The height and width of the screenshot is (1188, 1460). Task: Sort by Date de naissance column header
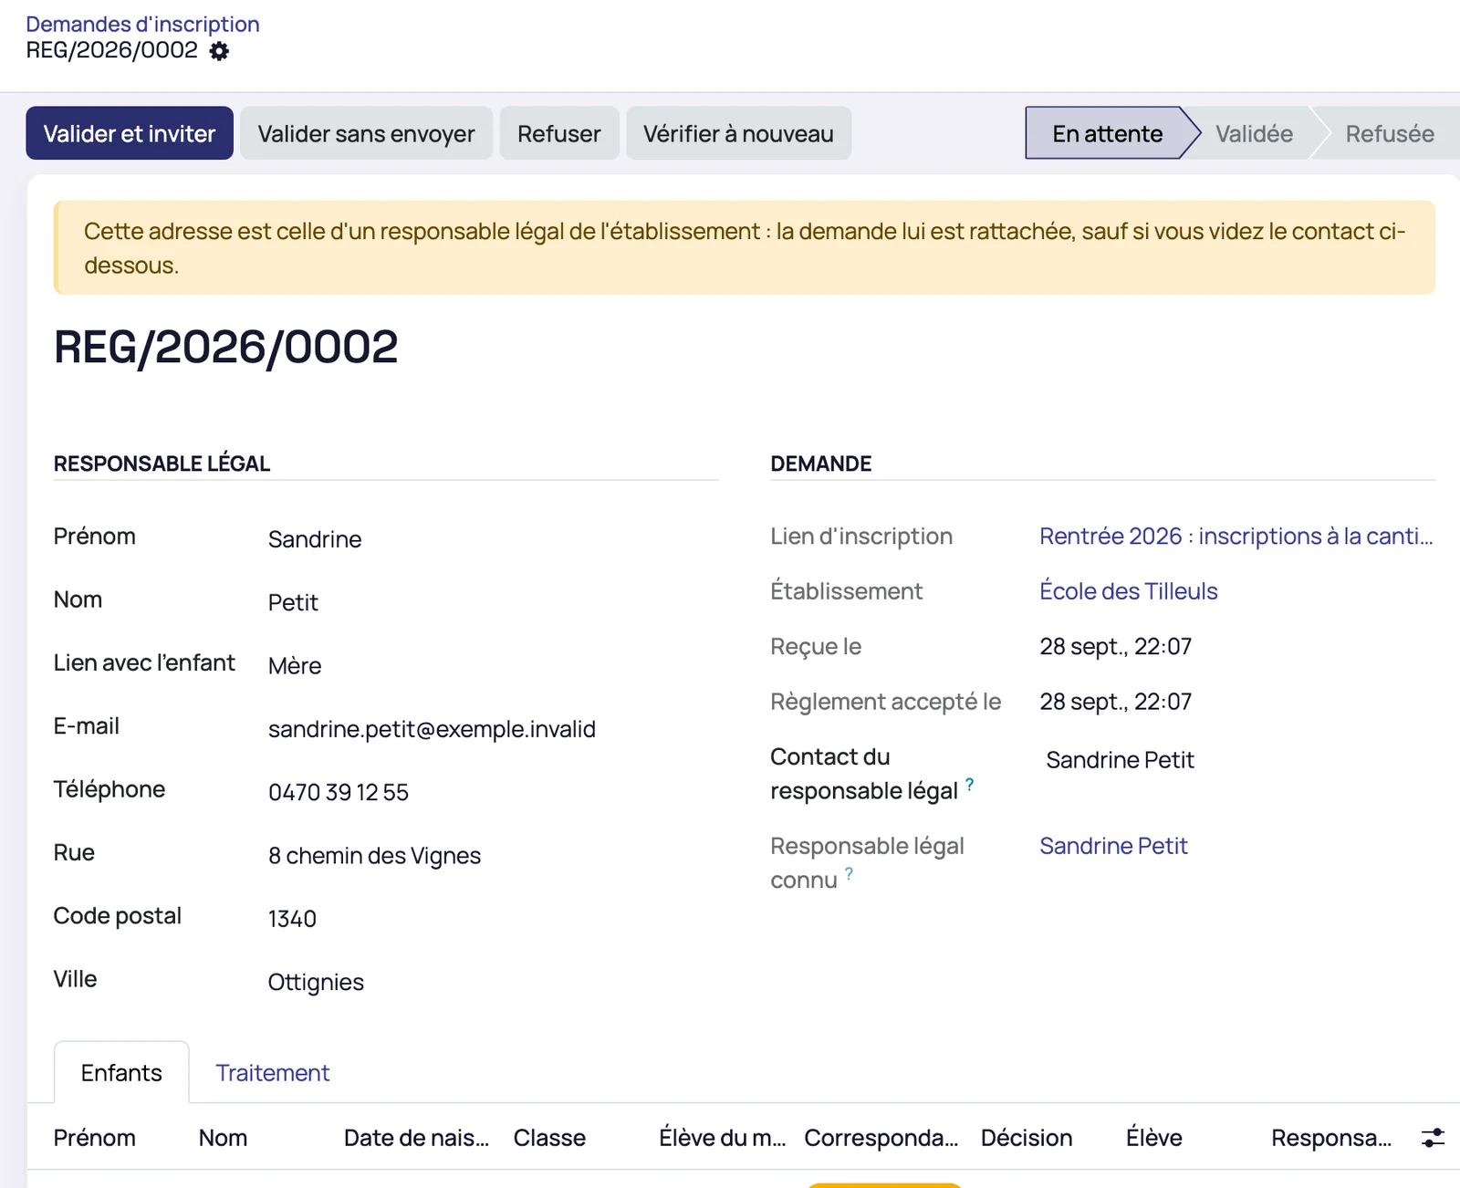coord(416,1138)
